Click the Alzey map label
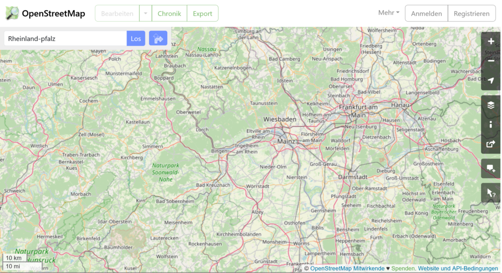 [257, 212]
